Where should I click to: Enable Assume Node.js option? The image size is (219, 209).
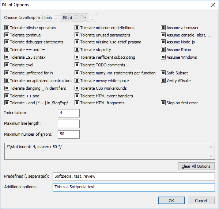[163, 42]
